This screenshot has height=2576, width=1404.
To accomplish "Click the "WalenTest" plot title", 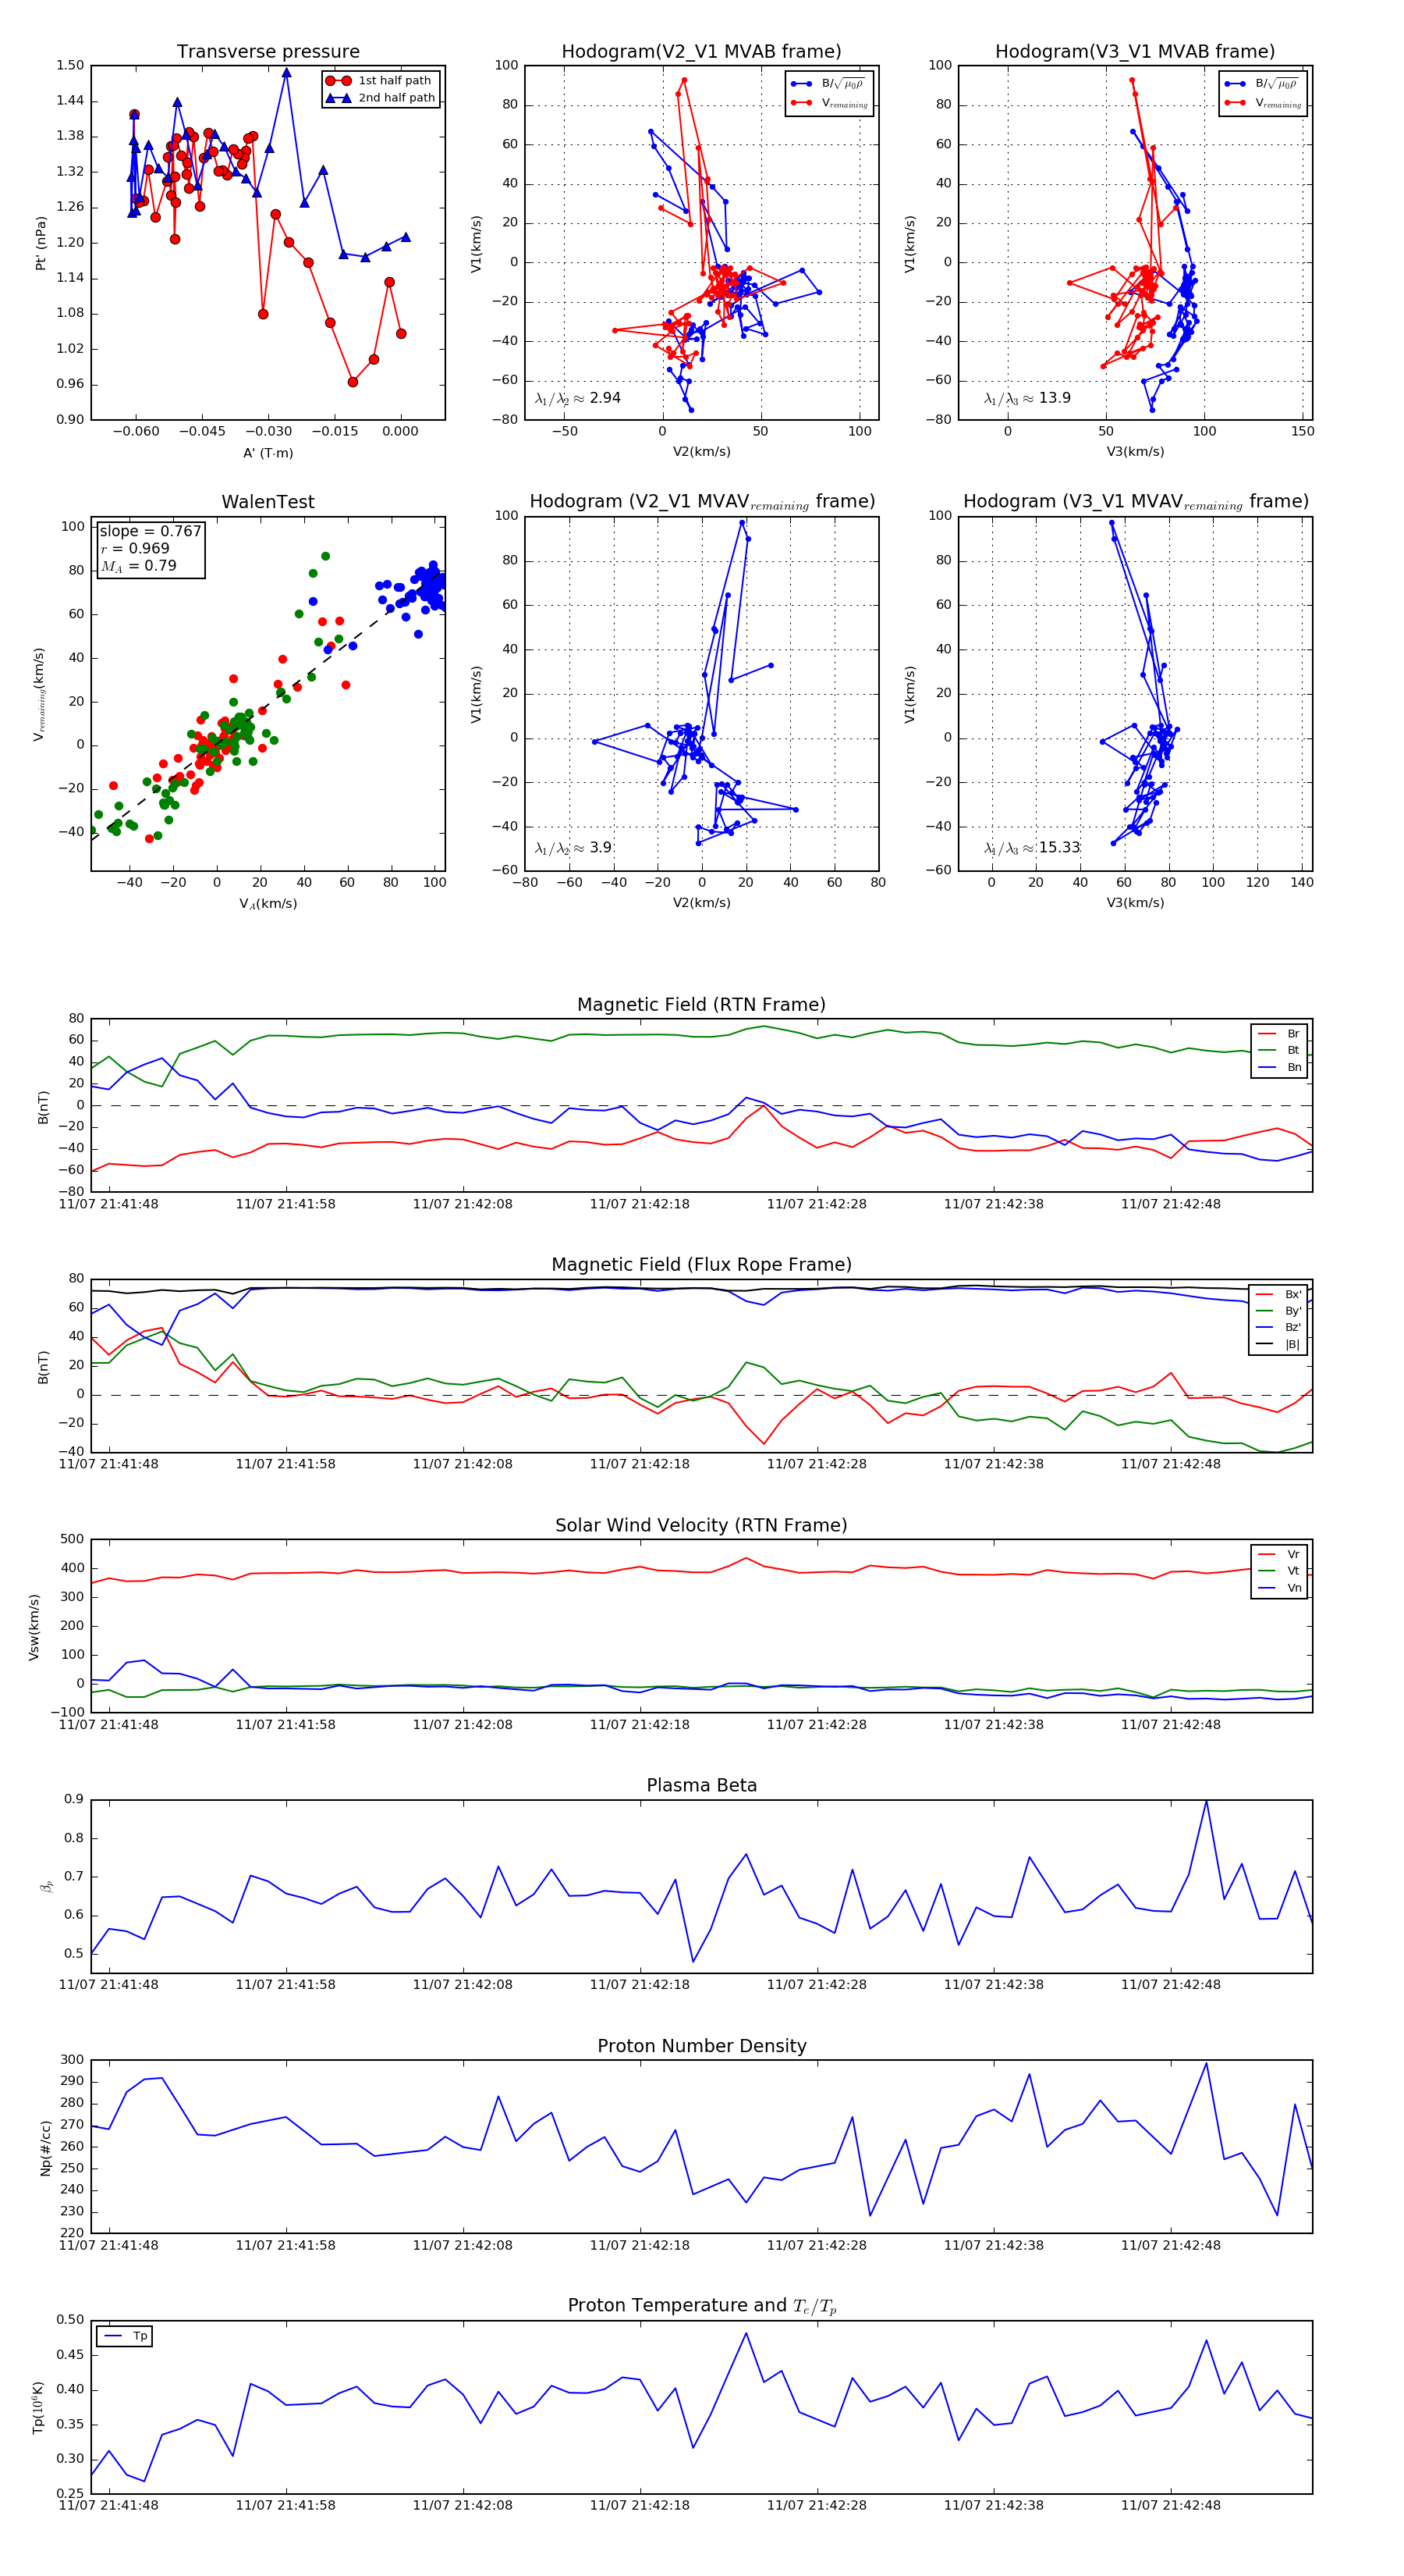I will point(268,502).
